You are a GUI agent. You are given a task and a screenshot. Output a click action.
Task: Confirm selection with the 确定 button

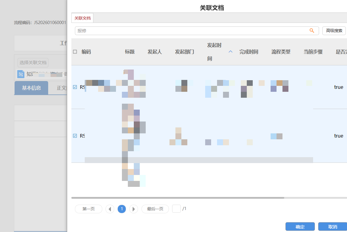[x=300, y=226]
